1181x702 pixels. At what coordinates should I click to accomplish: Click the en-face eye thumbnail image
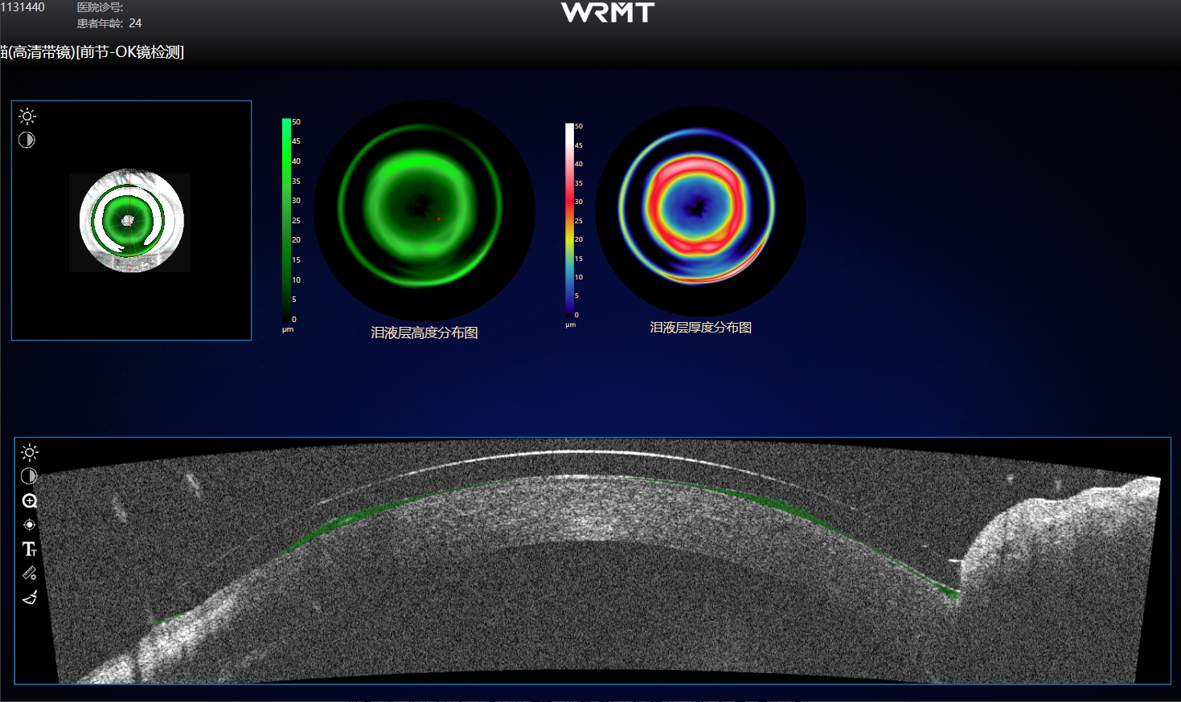click(x=130, y=222)
